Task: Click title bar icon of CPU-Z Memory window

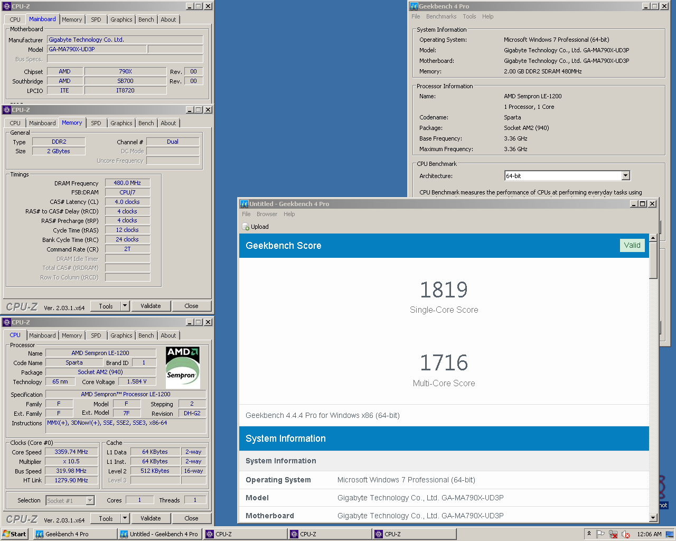Action: pyautogui.click(x=6, y=110)
